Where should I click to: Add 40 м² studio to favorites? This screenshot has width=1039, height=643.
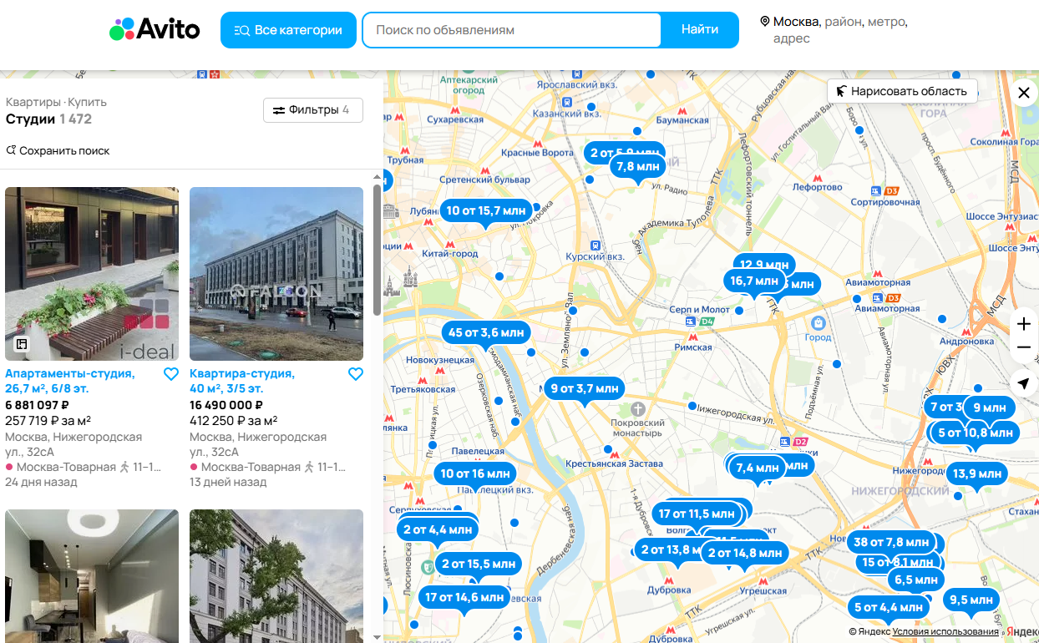coord(356,374)
